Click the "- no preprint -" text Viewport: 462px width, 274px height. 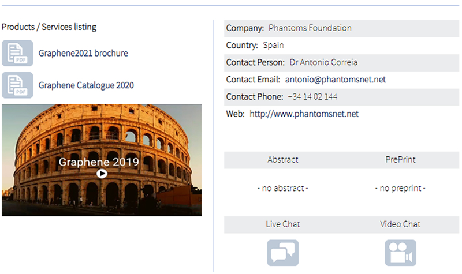coord(400,189)
